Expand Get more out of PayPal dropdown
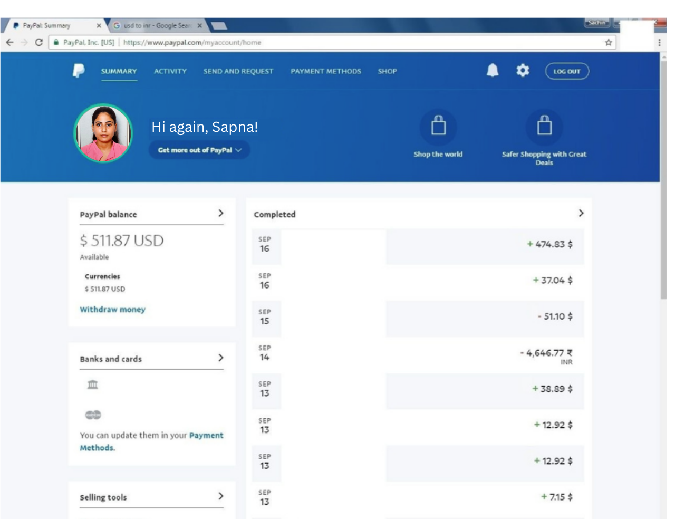This screenshot has width=675, height=519. pyautogui.click(x=199, y=150)
